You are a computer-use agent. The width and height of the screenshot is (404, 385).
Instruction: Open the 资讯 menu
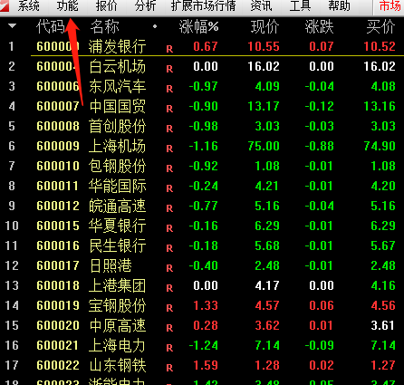pos(261,5)
